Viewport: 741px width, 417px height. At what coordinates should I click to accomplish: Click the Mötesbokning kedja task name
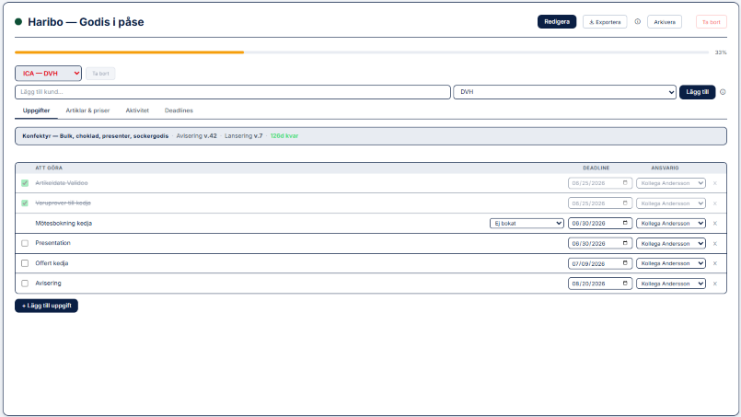click(x=64, y=223)
